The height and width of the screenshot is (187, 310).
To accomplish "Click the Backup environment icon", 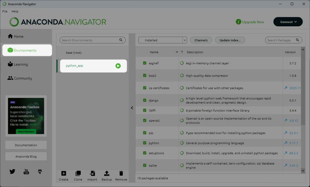I will [x=107, y=173].
